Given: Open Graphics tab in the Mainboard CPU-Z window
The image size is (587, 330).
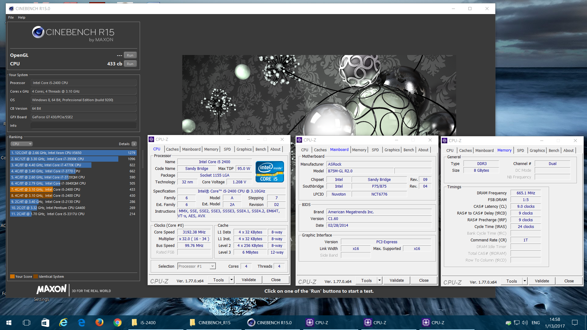Looking at the screenshot, I should pyautogui.click(x=392, y=150).
